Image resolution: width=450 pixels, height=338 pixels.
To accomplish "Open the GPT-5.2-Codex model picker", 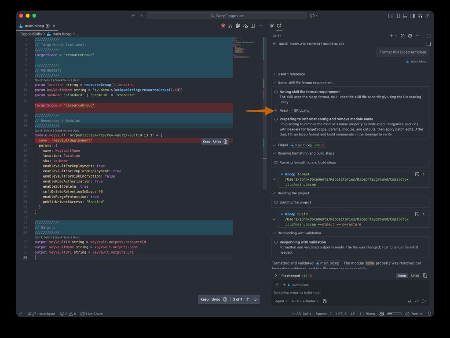I will point(304,301).
